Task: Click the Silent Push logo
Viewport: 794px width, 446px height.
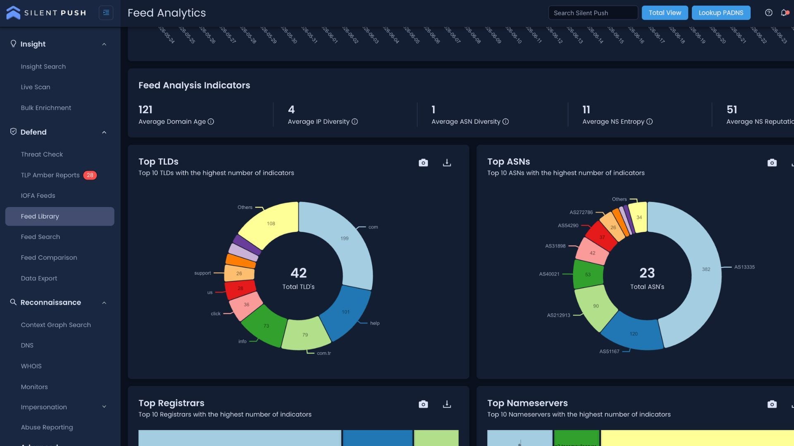Action: [46, 13]
